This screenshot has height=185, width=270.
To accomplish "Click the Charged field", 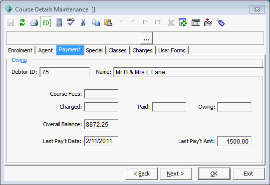I will (x=101, y=107).
